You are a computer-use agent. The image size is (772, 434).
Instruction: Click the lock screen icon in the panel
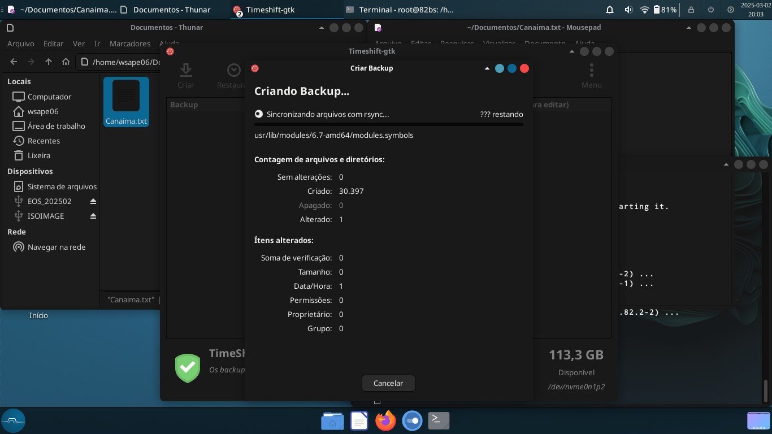click(x=691, y=10)
